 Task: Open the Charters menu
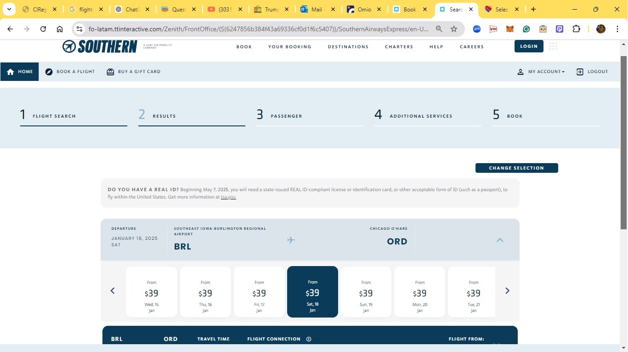[x=399, y=47]
